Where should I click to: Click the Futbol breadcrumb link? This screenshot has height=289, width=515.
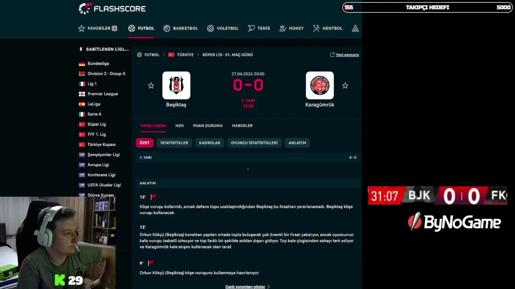(152, 55)
